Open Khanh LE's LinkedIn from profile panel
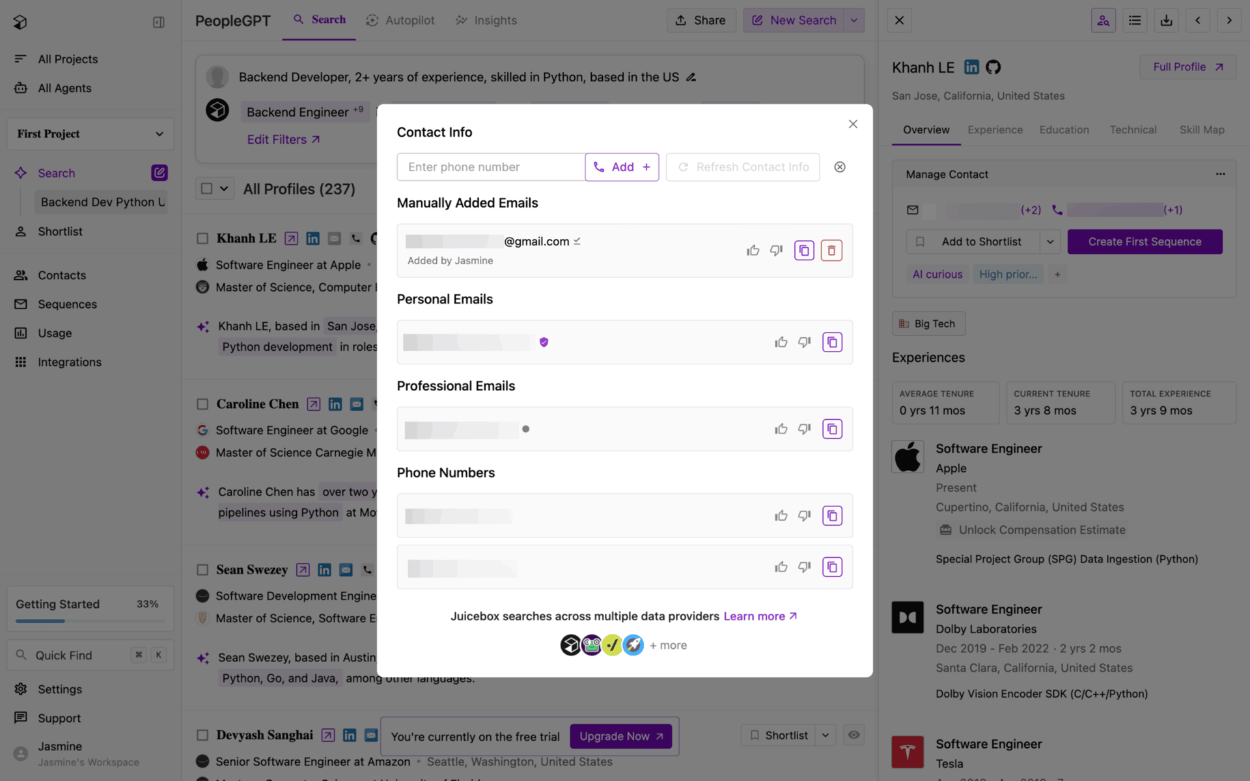This screenshot has width=1250, height=781. (971, 67)
